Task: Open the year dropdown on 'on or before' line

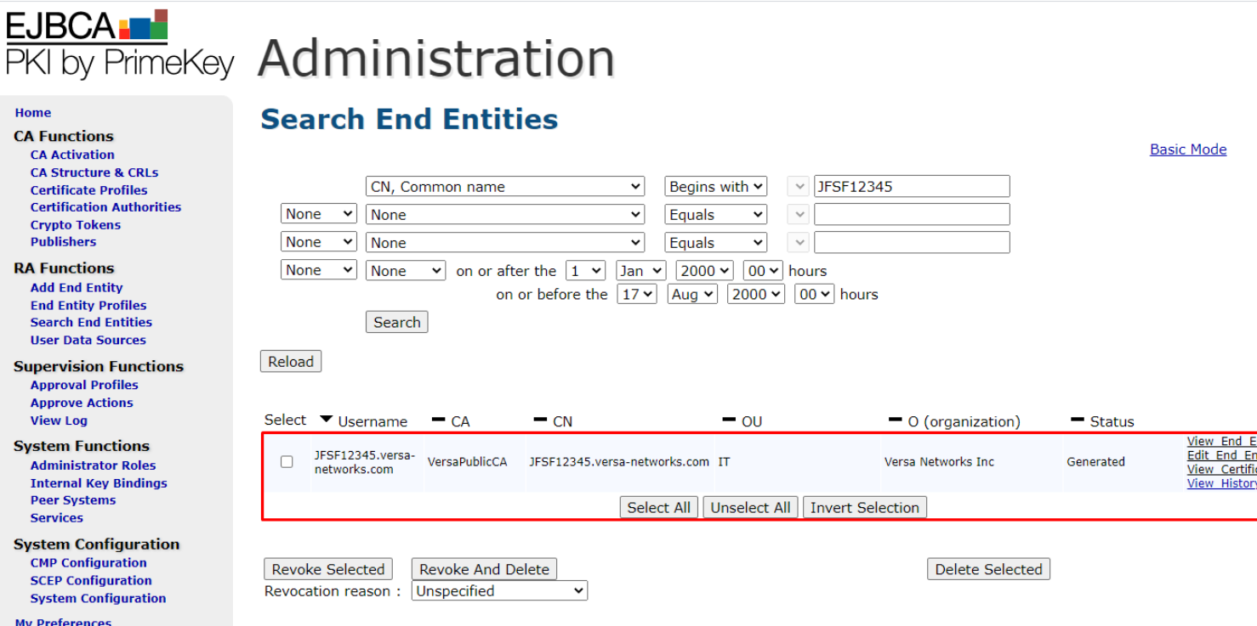Action: click(x=756, y=295)
